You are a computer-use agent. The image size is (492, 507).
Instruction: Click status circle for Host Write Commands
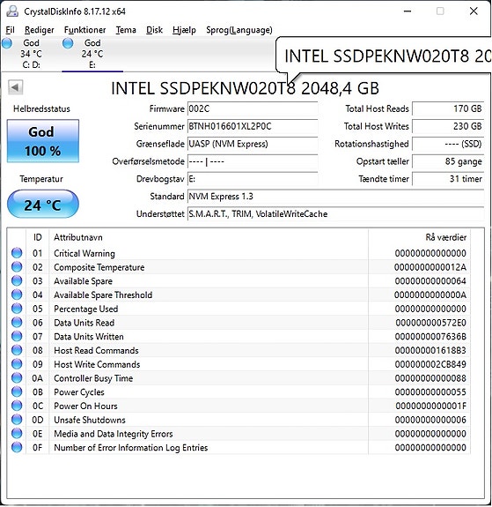[17, 364]
